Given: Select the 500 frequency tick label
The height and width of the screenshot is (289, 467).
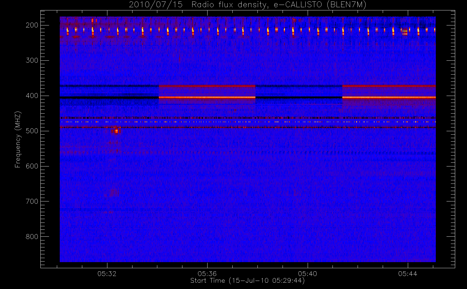Looking at the screenshot, I should (32, 131).
